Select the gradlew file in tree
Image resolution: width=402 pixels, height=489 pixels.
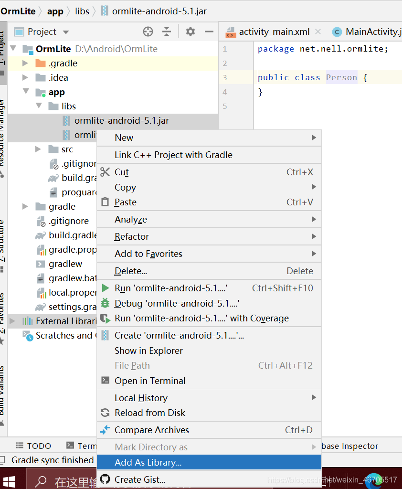click(x=65, y=264)
